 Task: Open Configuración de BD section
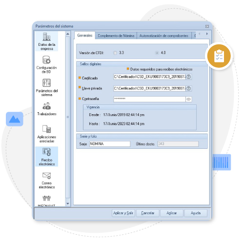47,64
